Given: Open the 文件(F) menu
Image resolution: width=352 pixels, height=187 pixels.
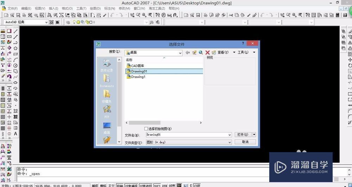Looking at the screenshot, I should [13, 8].
